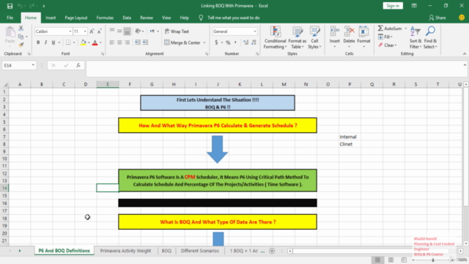Switch to the Insert ribbon tab
This screenshot has height=264, width=469.
tap(51, 18)
